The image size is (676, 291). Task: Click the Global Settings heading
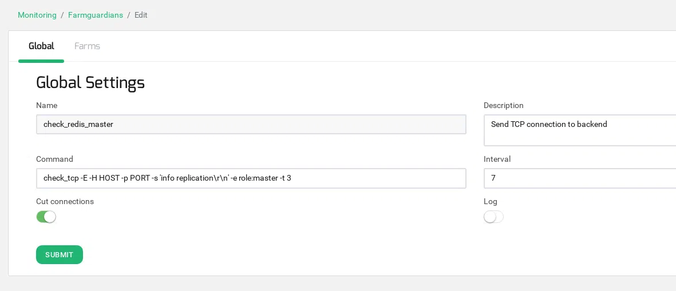90,83
